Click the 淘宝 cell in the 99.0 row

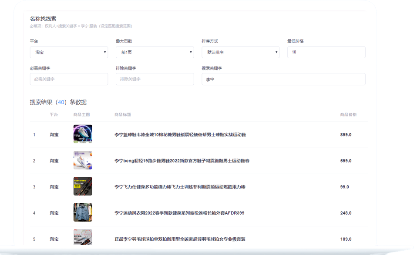54,187
